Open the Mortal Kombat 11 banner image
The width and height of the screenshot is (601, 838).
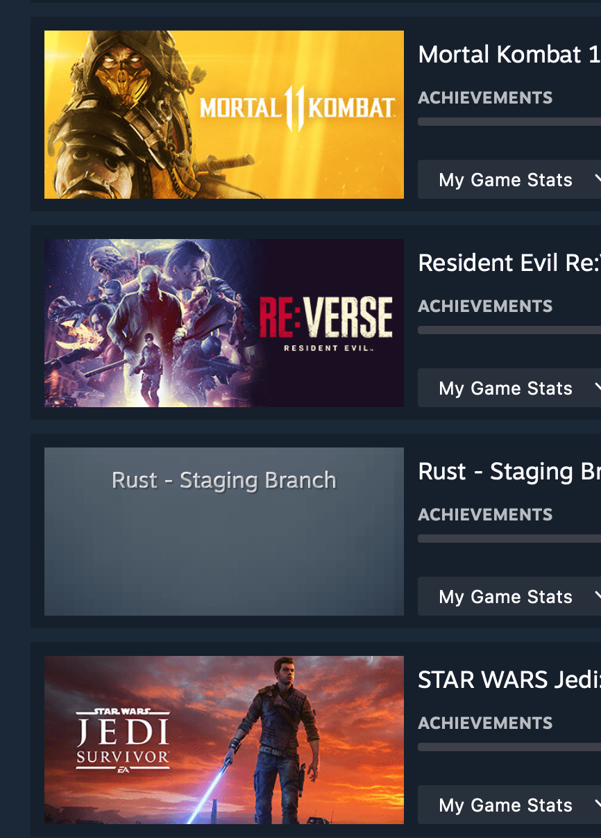pos(224,115)
